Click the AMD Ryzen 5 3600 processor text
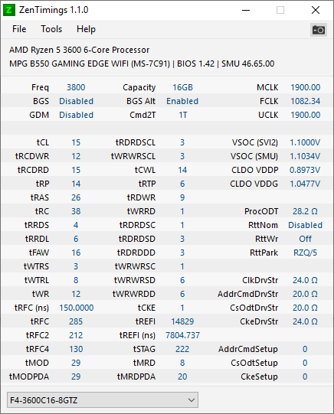The height and width of the screenshot is (414, 334). tap(79, 50)
